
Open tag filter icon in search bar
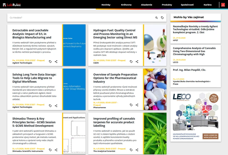click(162, 18)
